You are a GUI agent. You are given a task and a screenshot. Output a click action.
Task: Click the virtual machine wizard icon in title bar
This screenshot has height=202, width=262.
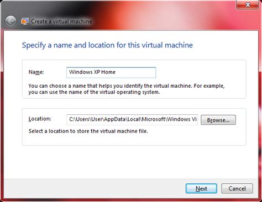pos(25,22)
